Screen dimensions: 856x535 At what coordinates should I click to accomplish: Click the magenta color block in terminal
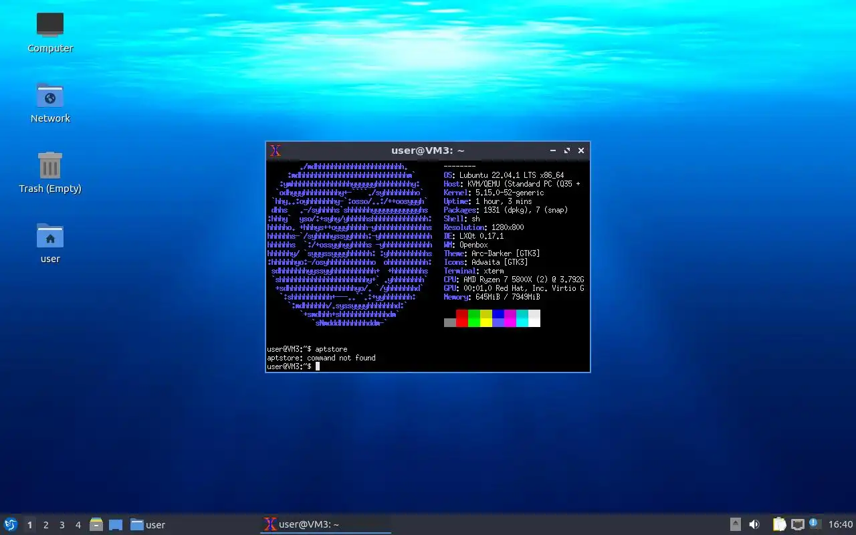coord(510,318)
